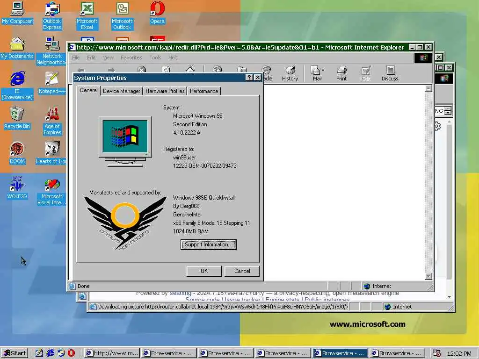
Task: Select the Age of Empires shortcut
Action: coord(52,121)
